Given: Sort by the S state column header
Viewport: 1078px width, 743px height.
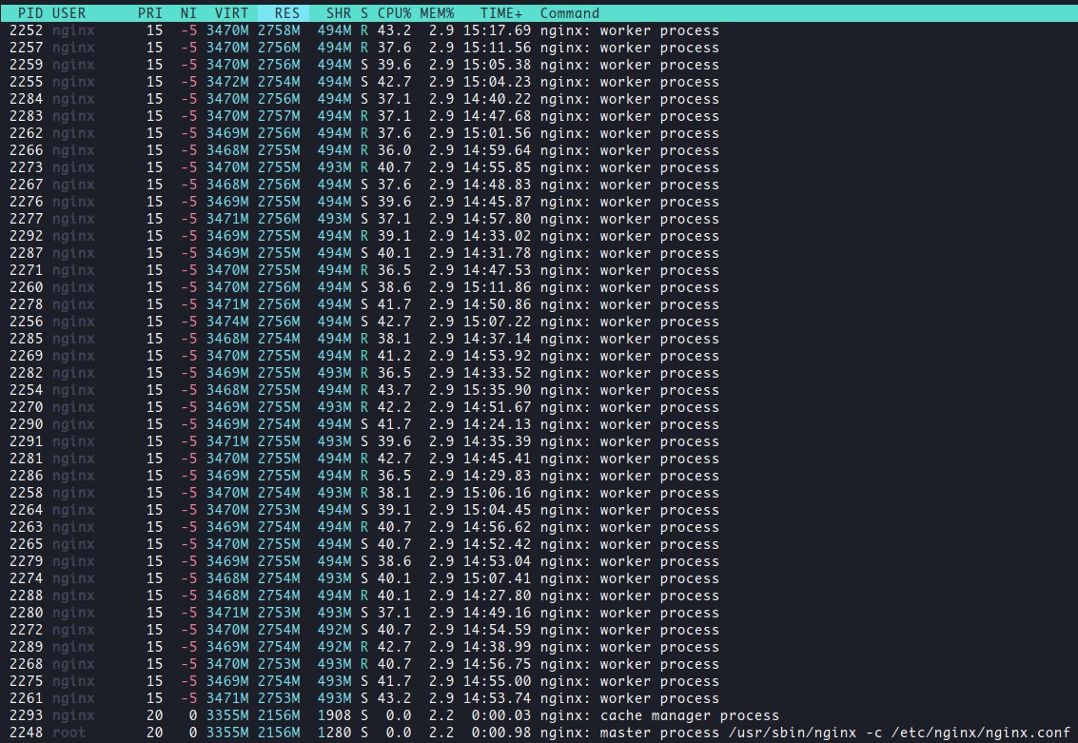Looking at the screenshot, I should tap(364, 13).
